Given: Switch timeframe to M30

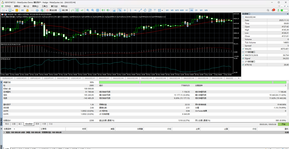Looking at the screenshot, I should pyautogui.click(x=182, y=10).
